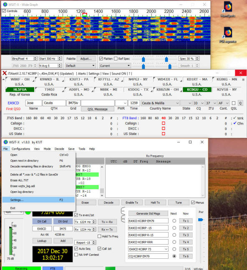Click the Tx 2 Now button
The image size is (247, 270).
click(x=186, y=228)
